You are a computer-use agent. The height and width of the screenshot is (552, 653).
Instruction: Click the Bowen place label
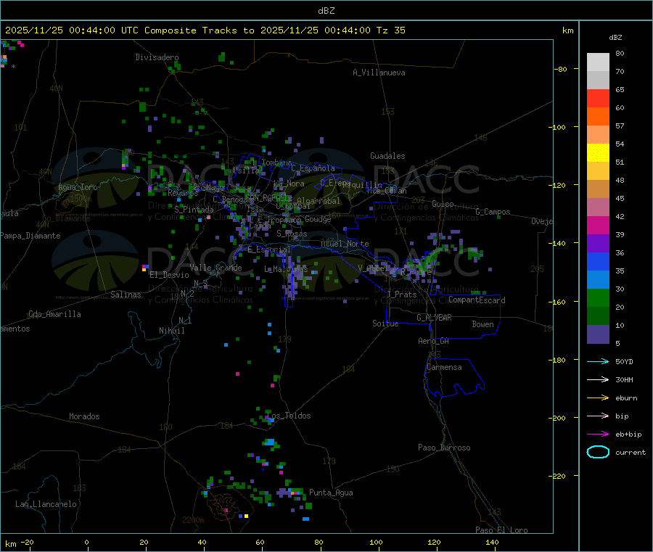coord(482,324)
